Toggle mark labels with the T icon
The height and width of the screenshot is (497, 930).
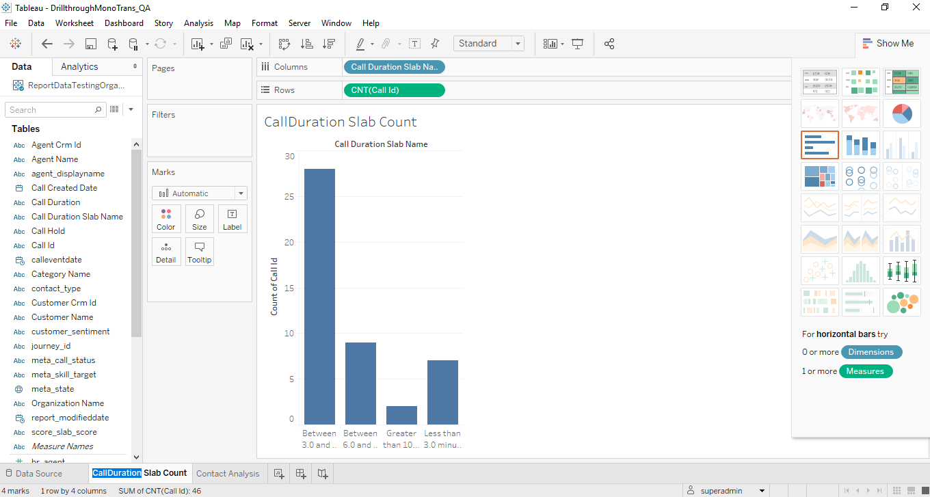coord(414,44)
